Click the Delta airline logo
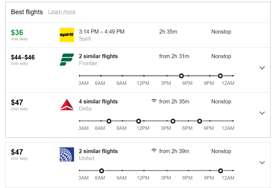Viewport: 274px width, 188px height. pyautogui.click(x=67, y=105)
